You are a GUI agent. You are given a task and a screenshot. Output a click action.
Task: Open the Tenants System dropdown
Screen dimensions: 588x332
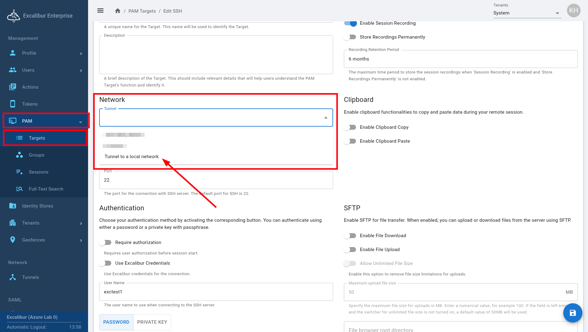(x=527, y=13)
